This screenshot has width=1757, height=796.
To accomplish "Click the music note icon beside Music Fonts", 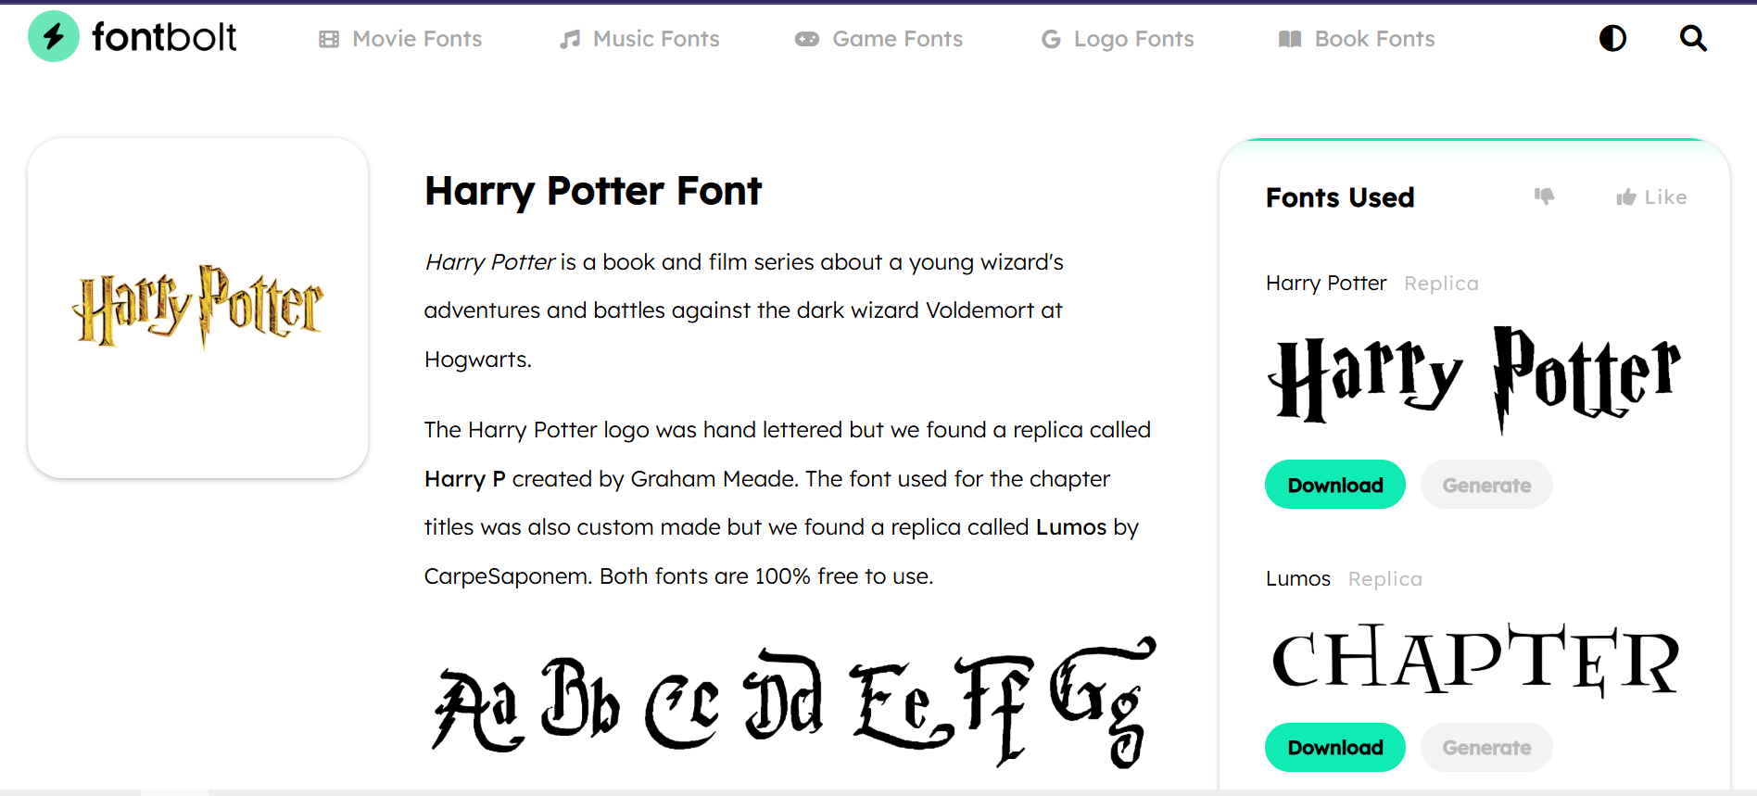I will pos(570,39).
